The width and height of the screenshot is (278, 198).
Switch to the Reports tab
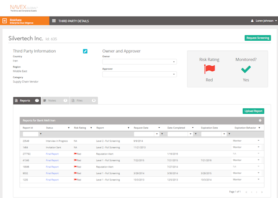27,101
